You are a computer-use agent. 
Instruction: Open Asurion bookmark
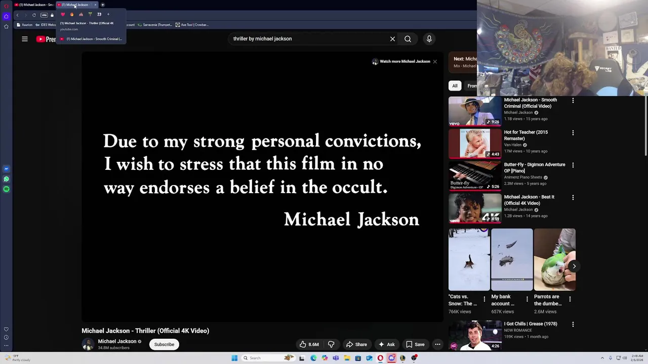(24, 25)
